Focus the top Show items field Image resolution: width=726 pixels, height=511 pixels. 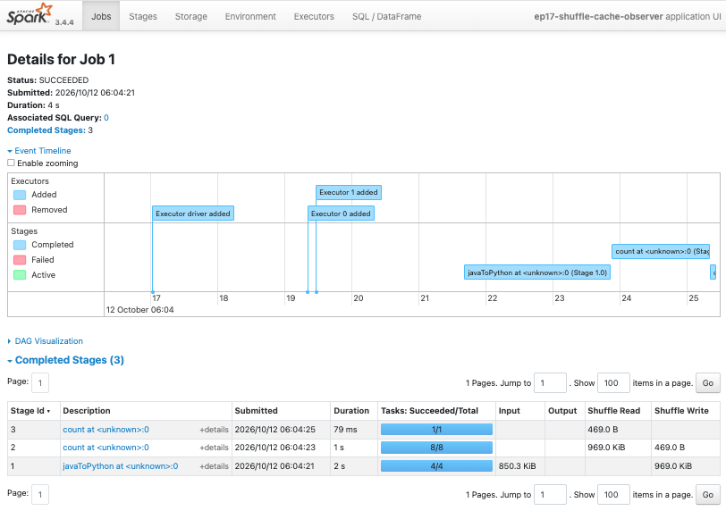click(x=613, y=383)
